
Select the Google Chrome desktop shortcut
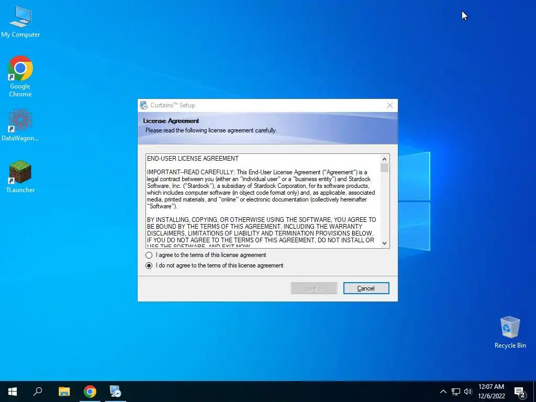pos(20,76)
